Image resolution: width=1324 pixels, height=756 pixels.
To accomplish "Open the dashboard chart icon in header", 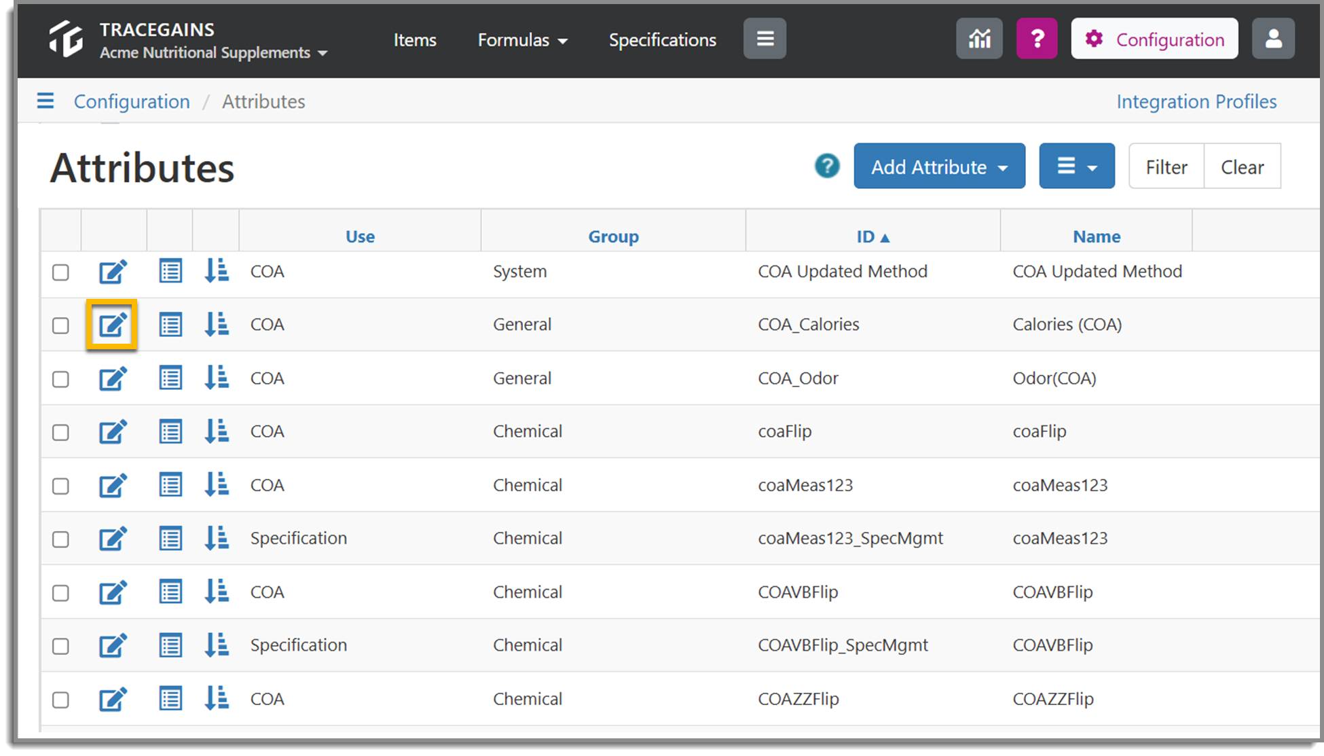I will pyautogui.click(x=979, y=39).
